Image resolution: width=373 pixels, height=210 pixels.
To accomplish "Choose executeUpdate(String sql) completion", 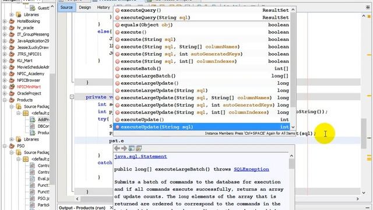I will coord(202,127).
